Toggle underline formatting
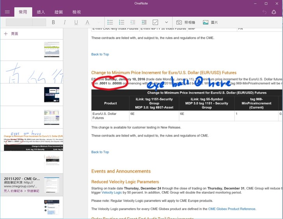The width and height of the screenshot is (283, 219). tap(76, 23)
